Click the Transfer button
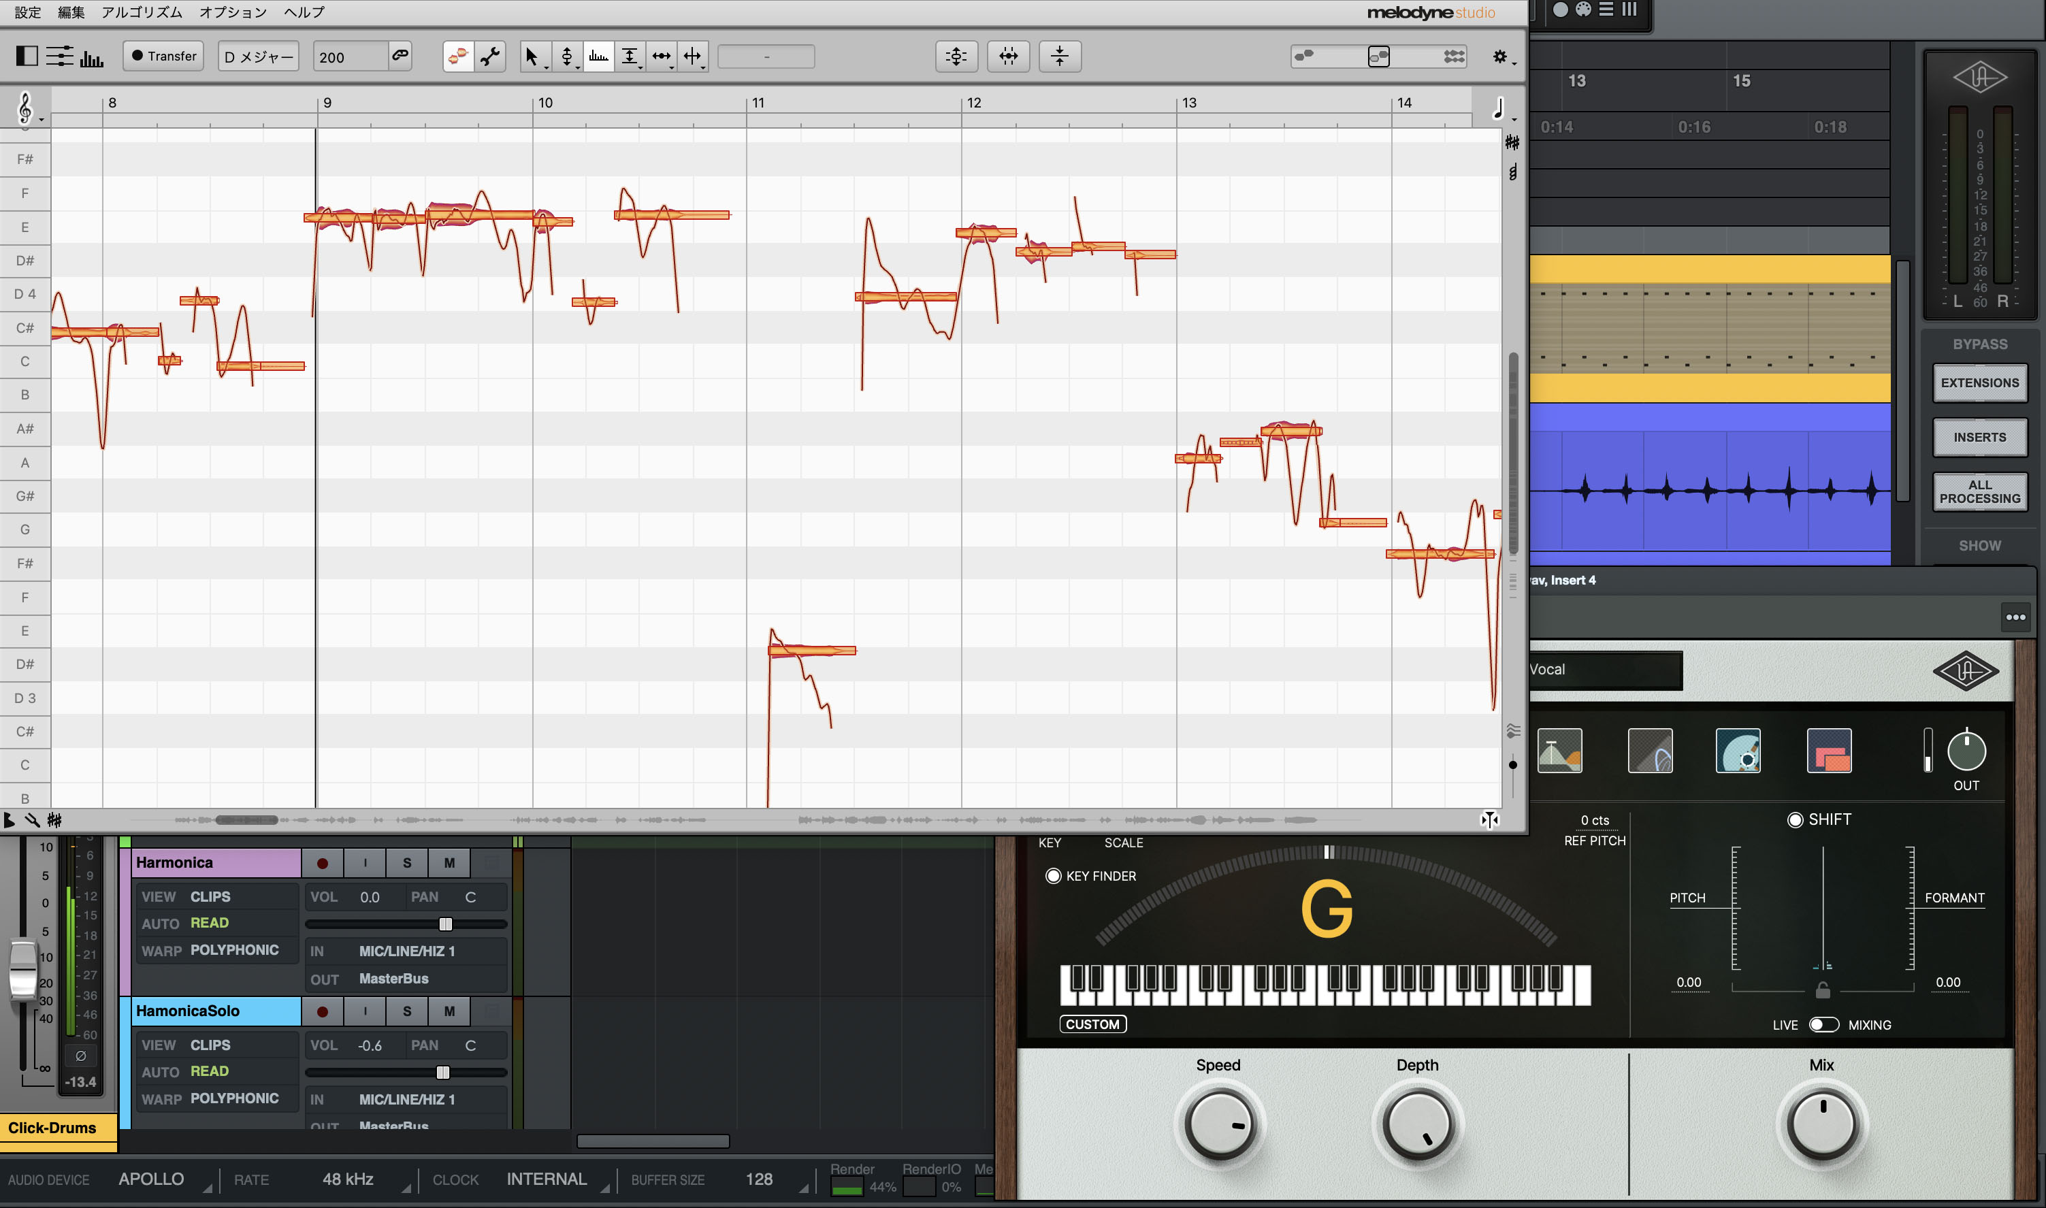 coord(163,56)
